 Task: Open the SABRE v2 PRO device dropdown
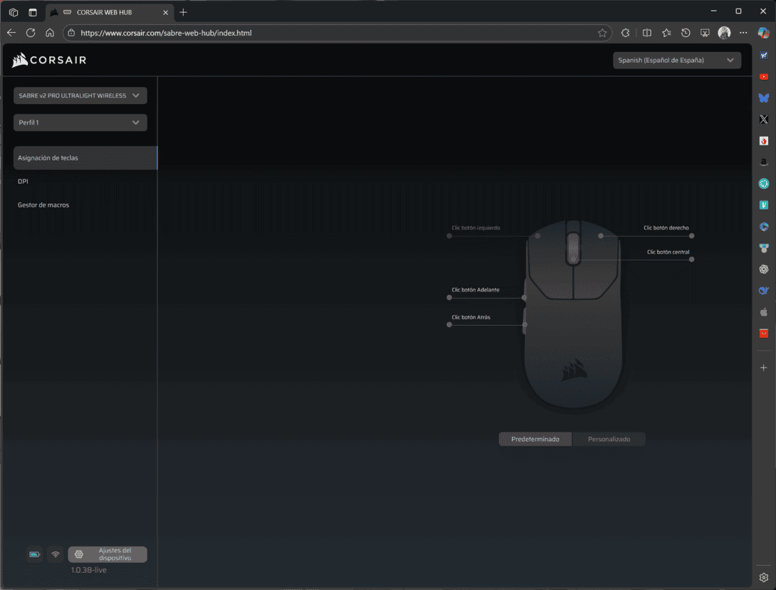pyautogui.click(x=80, y=95)
